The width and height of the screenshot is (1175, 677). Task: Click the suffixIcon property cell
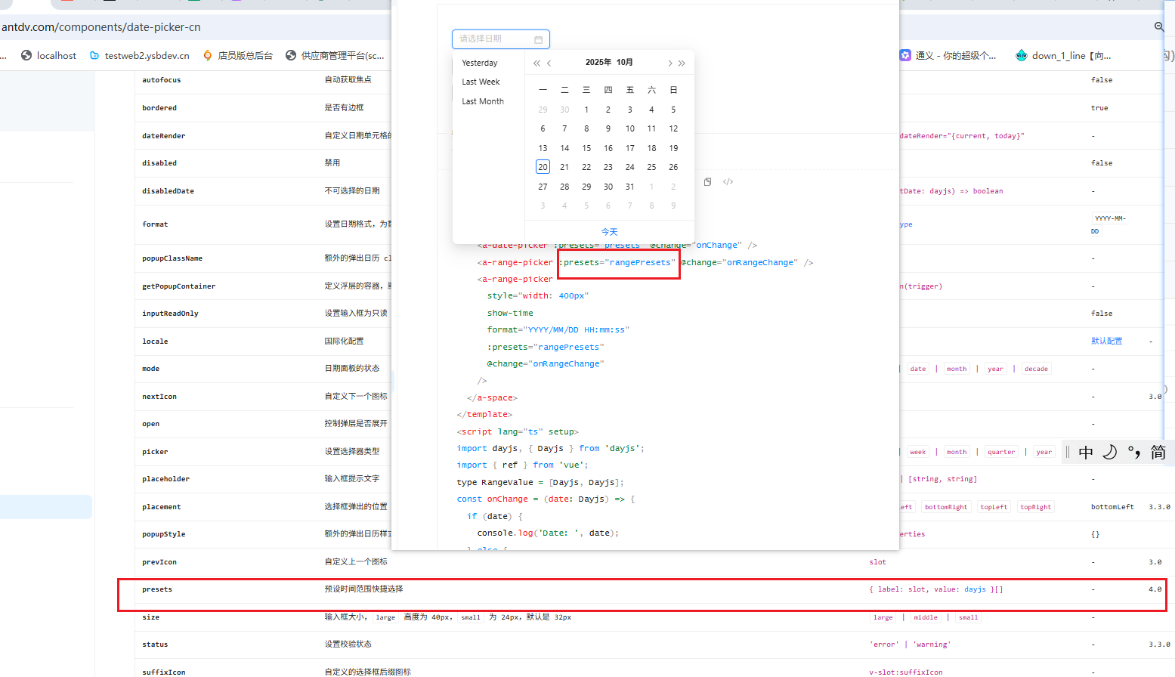point(163,672)
